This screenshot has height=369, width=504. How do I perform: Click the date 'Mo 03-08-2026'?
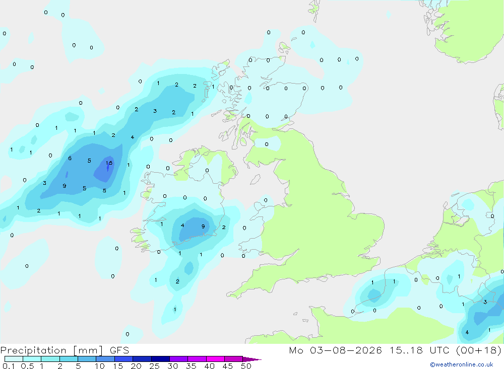(x=335, y=350)
